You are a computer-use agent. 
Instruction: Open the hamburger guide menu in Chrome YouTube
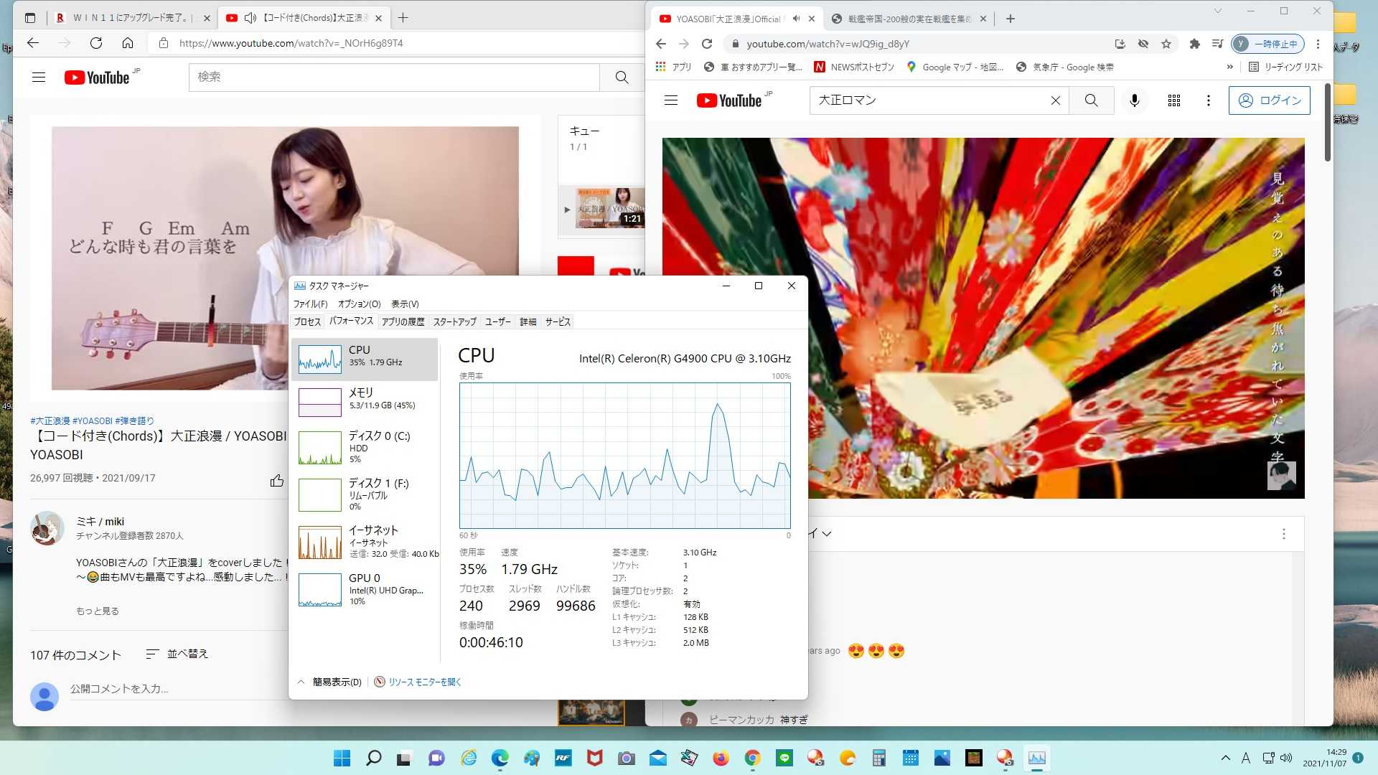(671, 100)
